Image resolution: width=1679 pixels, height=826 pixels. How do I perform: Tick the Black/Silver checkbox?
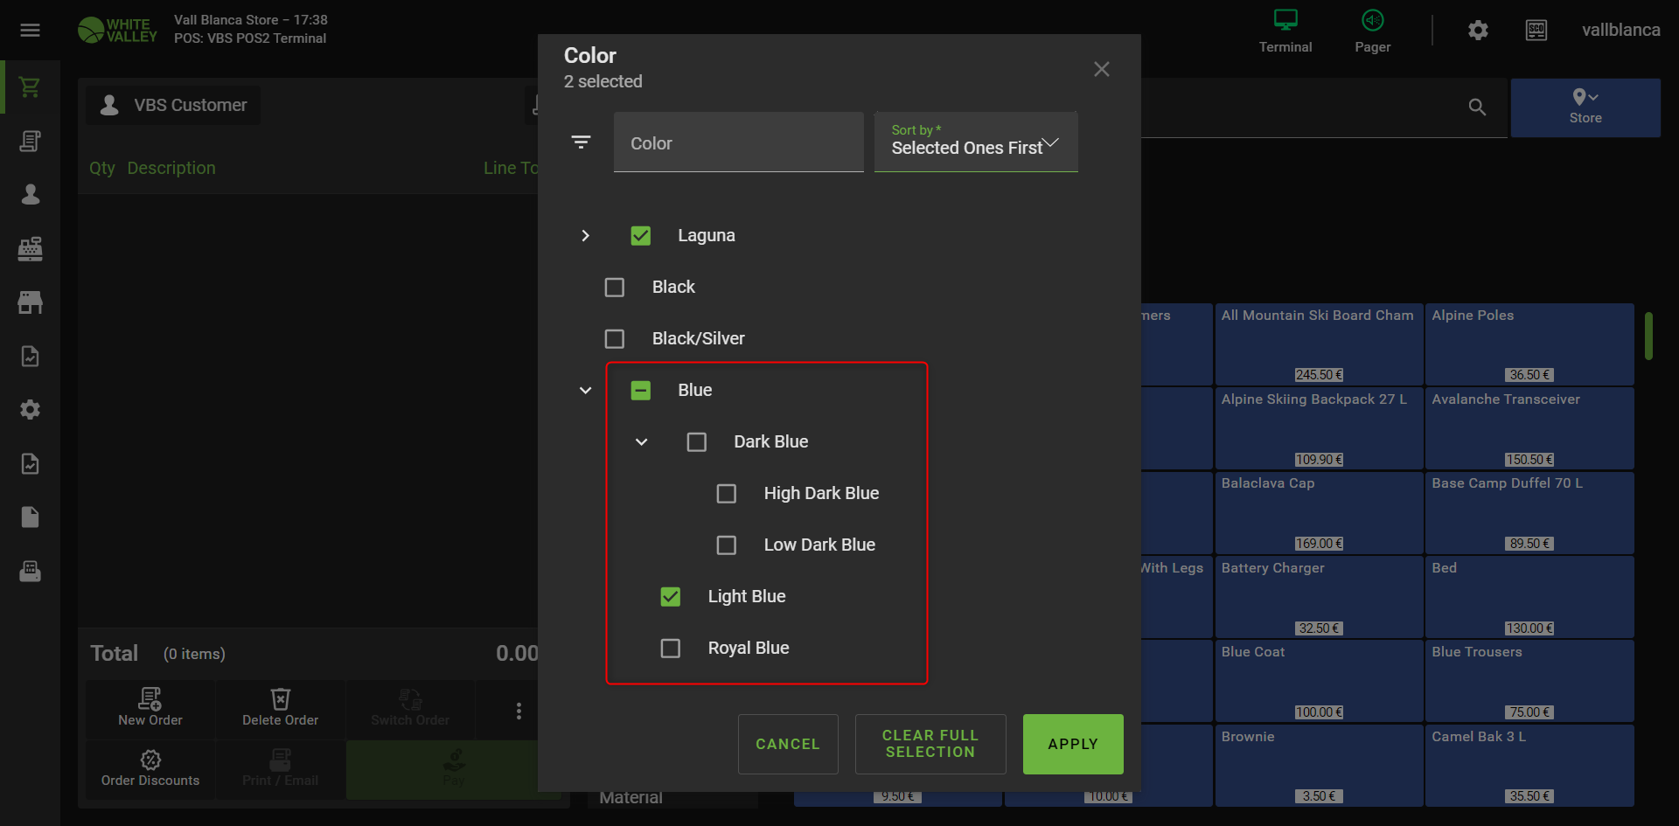pos(615,339)
